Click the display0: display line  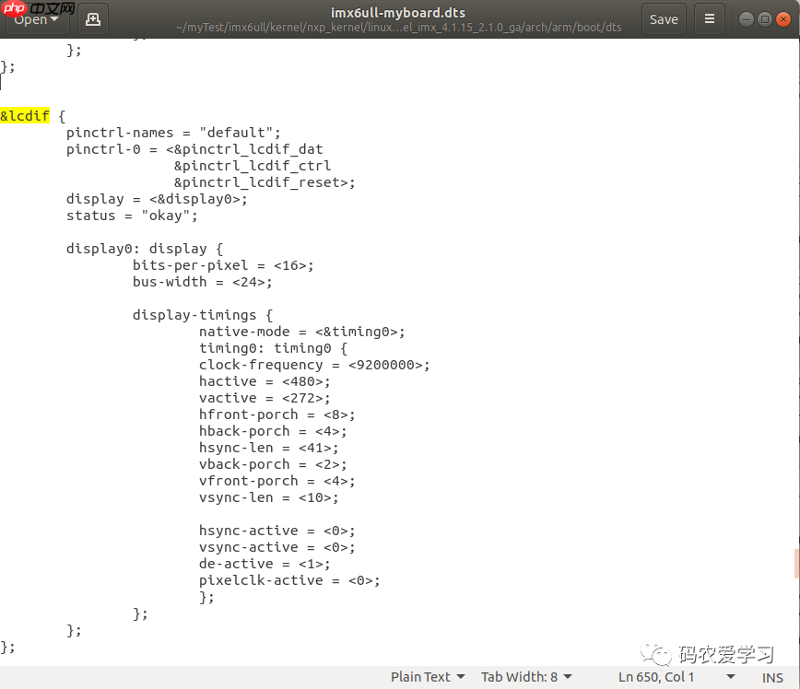(x=145, y=249)
